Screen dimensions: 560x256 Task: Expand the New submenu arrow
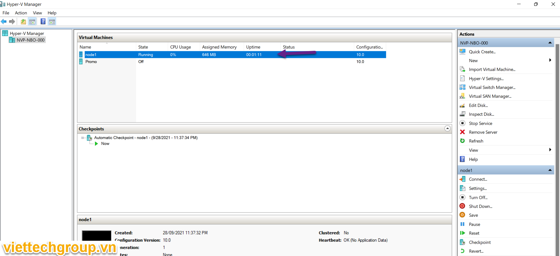[550, 60]
